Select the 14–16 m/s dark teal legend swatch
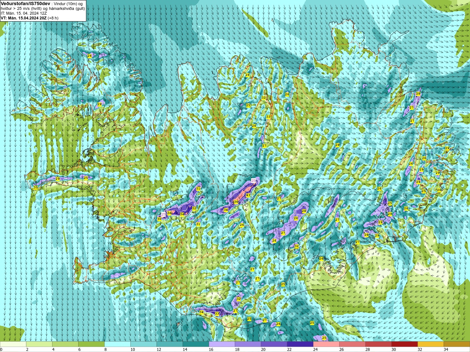 196,344
